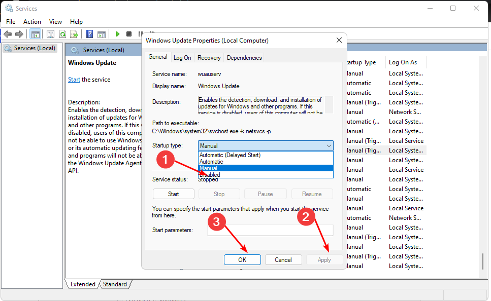Choose the highlighted Manual option in list
This screenshot has height=301, width=491.
(x=266, y=168)
